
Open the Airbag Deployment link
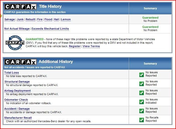coord(18,91)
